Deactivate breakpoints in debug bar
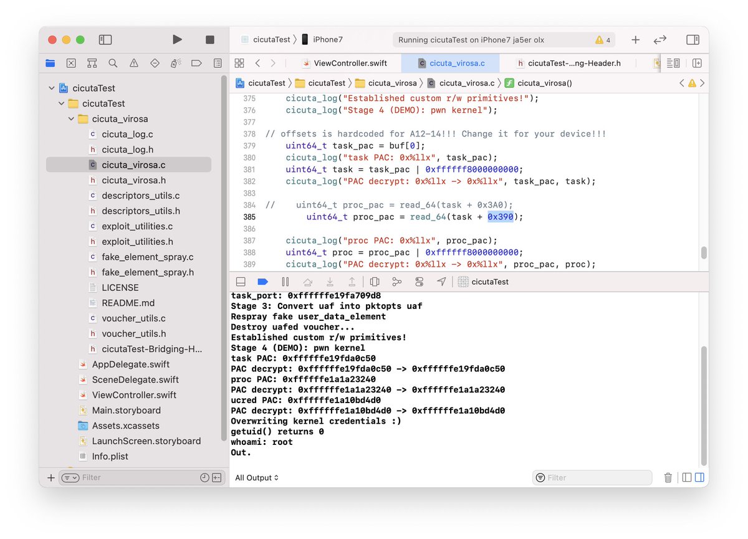Viewport: 748px width, 539px height. coord(262,282)
